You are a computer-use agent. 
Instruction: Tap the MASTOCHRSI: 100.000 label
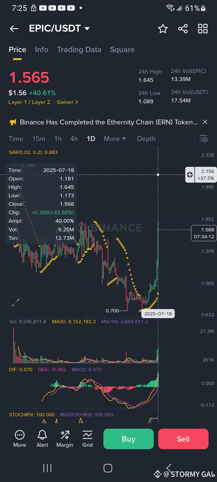(87, 415)
